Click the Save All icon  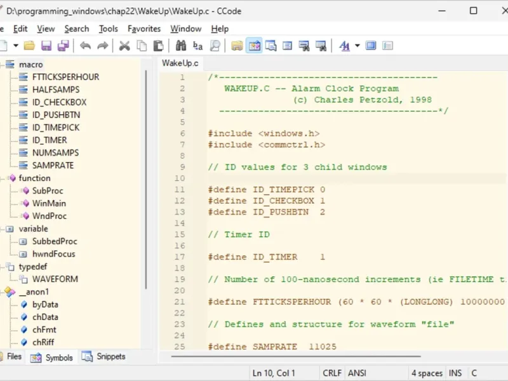click(x=63, y=46)
